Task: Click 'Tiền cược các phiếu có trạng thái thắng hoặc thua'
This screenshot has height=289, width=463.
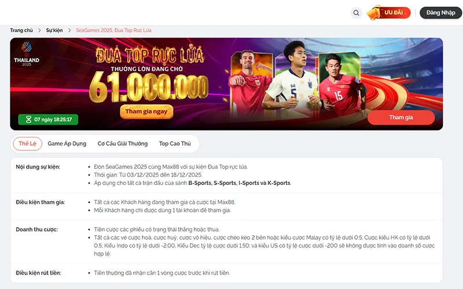Action: click(157, 229)
